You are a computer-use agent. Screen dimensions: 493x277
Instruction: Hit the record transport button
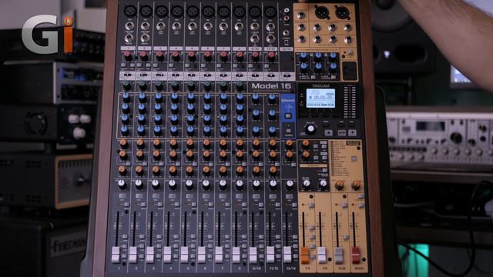coord(353,132)
